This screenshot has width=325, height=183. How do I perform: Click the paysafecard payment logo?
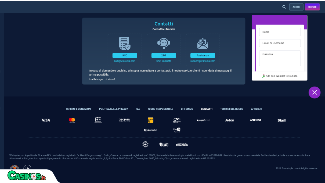point(203,120)
